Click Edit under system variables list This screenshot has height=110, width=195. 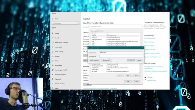click(x=129, y=76)
